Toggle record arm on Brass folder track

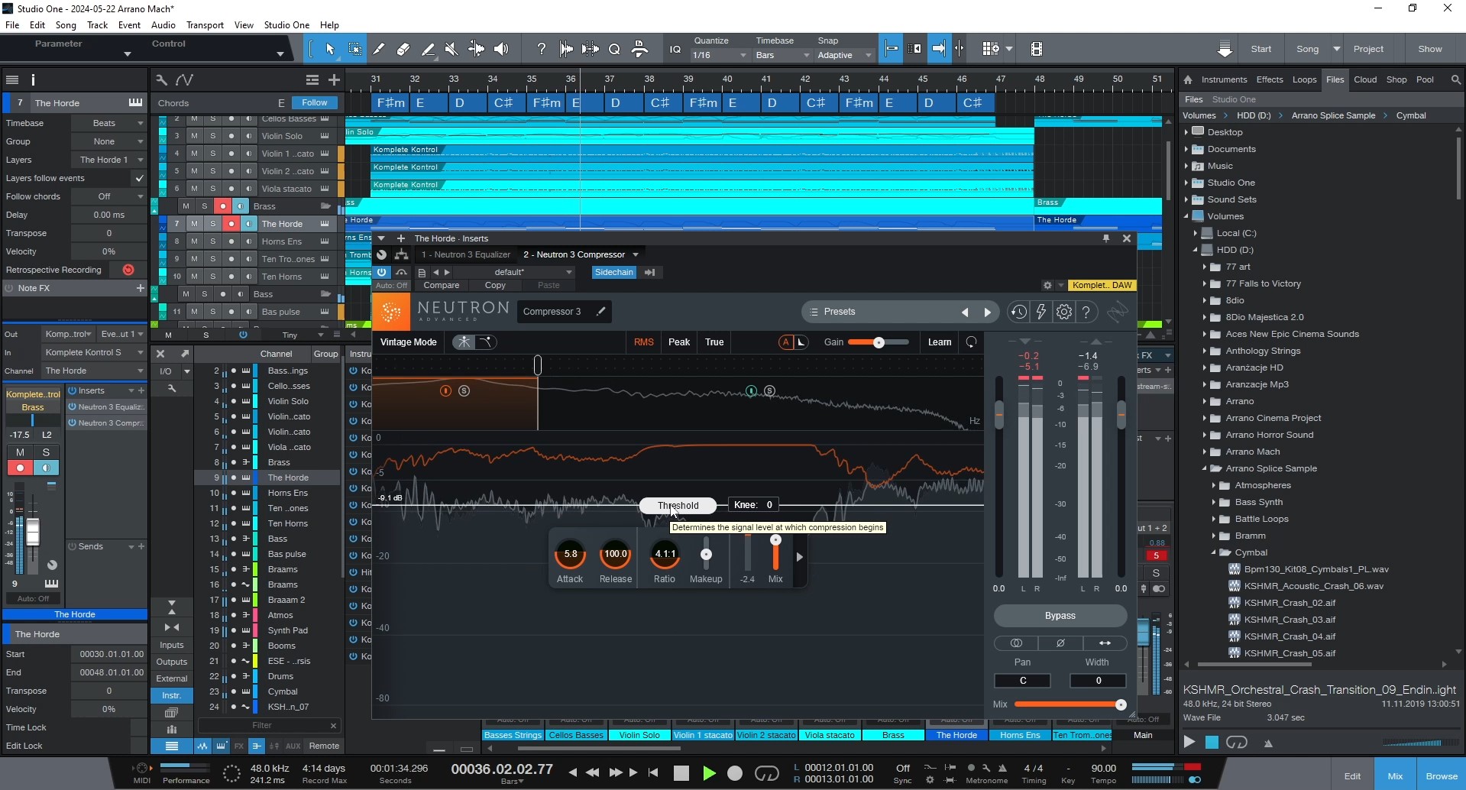pos(222,206)
